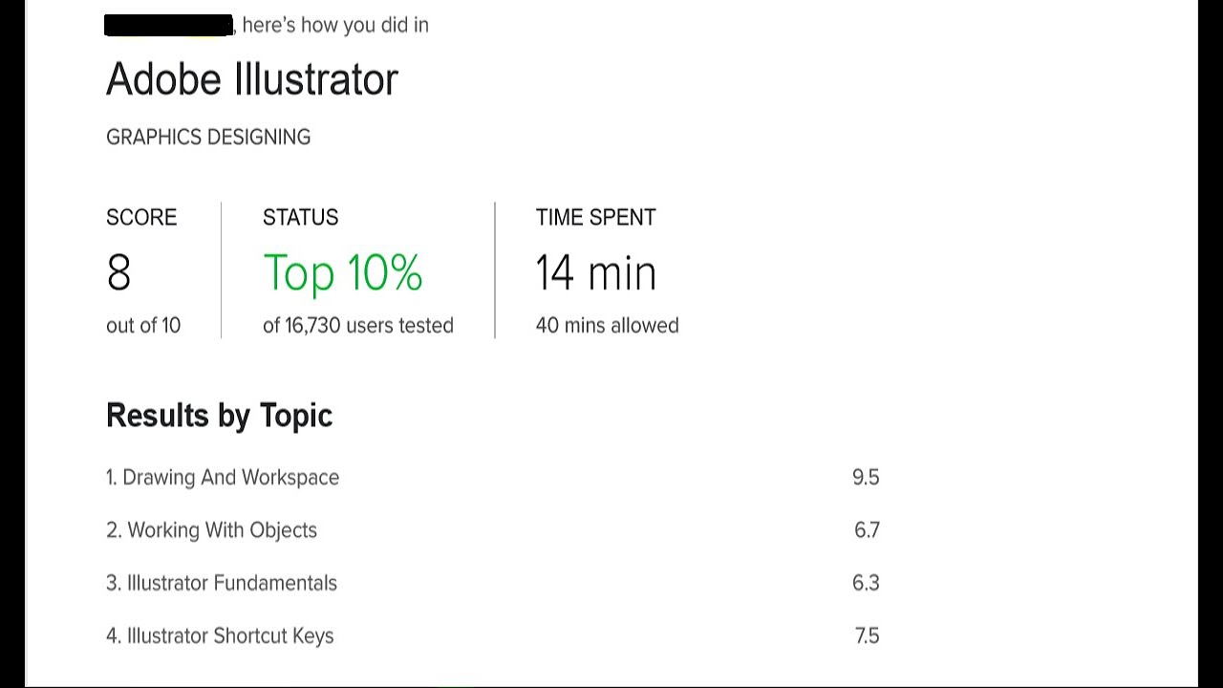1223x688 pixels.
Task: Click the green Top 10% status
Action: (342, 273)
